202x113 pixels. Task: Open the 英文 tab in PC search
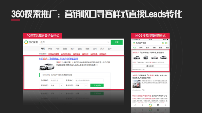tap(102, 49)
